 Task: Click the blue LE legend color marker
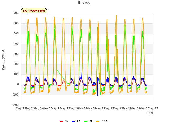[x=73, y=121]
